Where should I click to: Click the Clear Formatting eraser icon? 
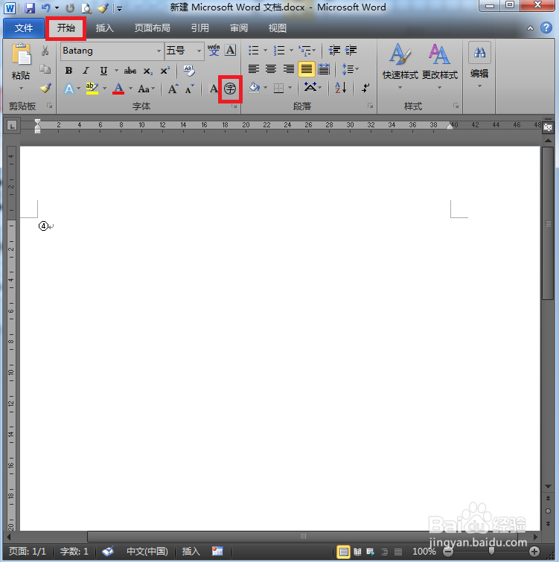(188, 70)
